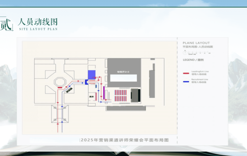Click the 平面布局图-人员动线图 subtitle under PLANE LAYOUT
Screen dimensions: 247x156
pyautogui.click(x=198, y=47)
